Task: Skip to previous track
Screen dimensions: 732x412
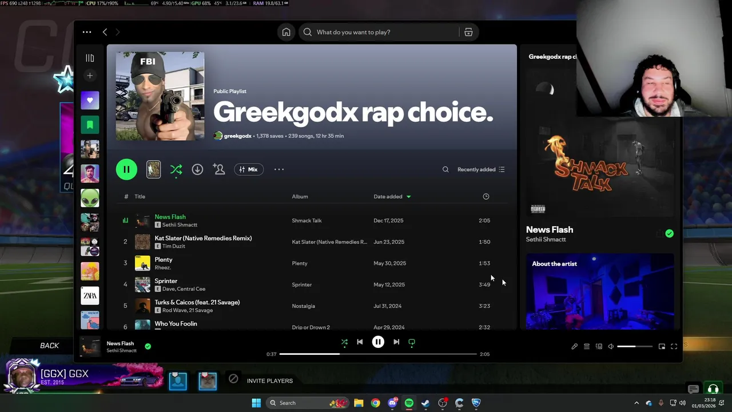Action: [360, 342]
